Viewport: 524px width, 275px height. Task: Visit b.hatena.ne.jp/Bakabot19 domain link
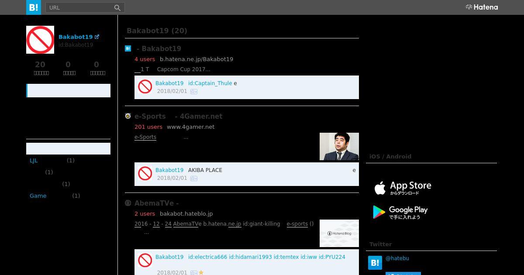pos(196,59)
